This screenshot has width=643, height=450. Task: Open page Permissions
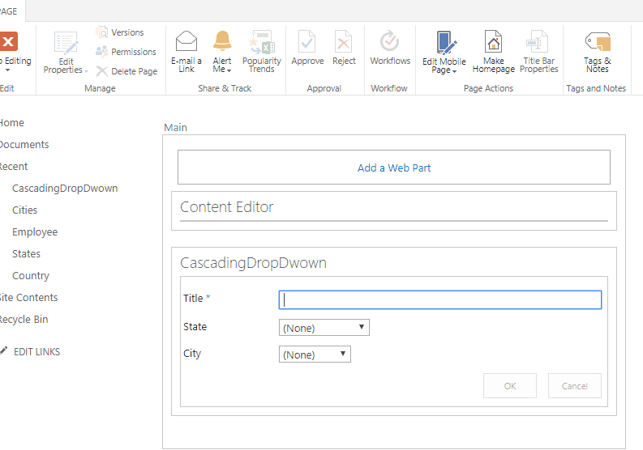(126, 52)
